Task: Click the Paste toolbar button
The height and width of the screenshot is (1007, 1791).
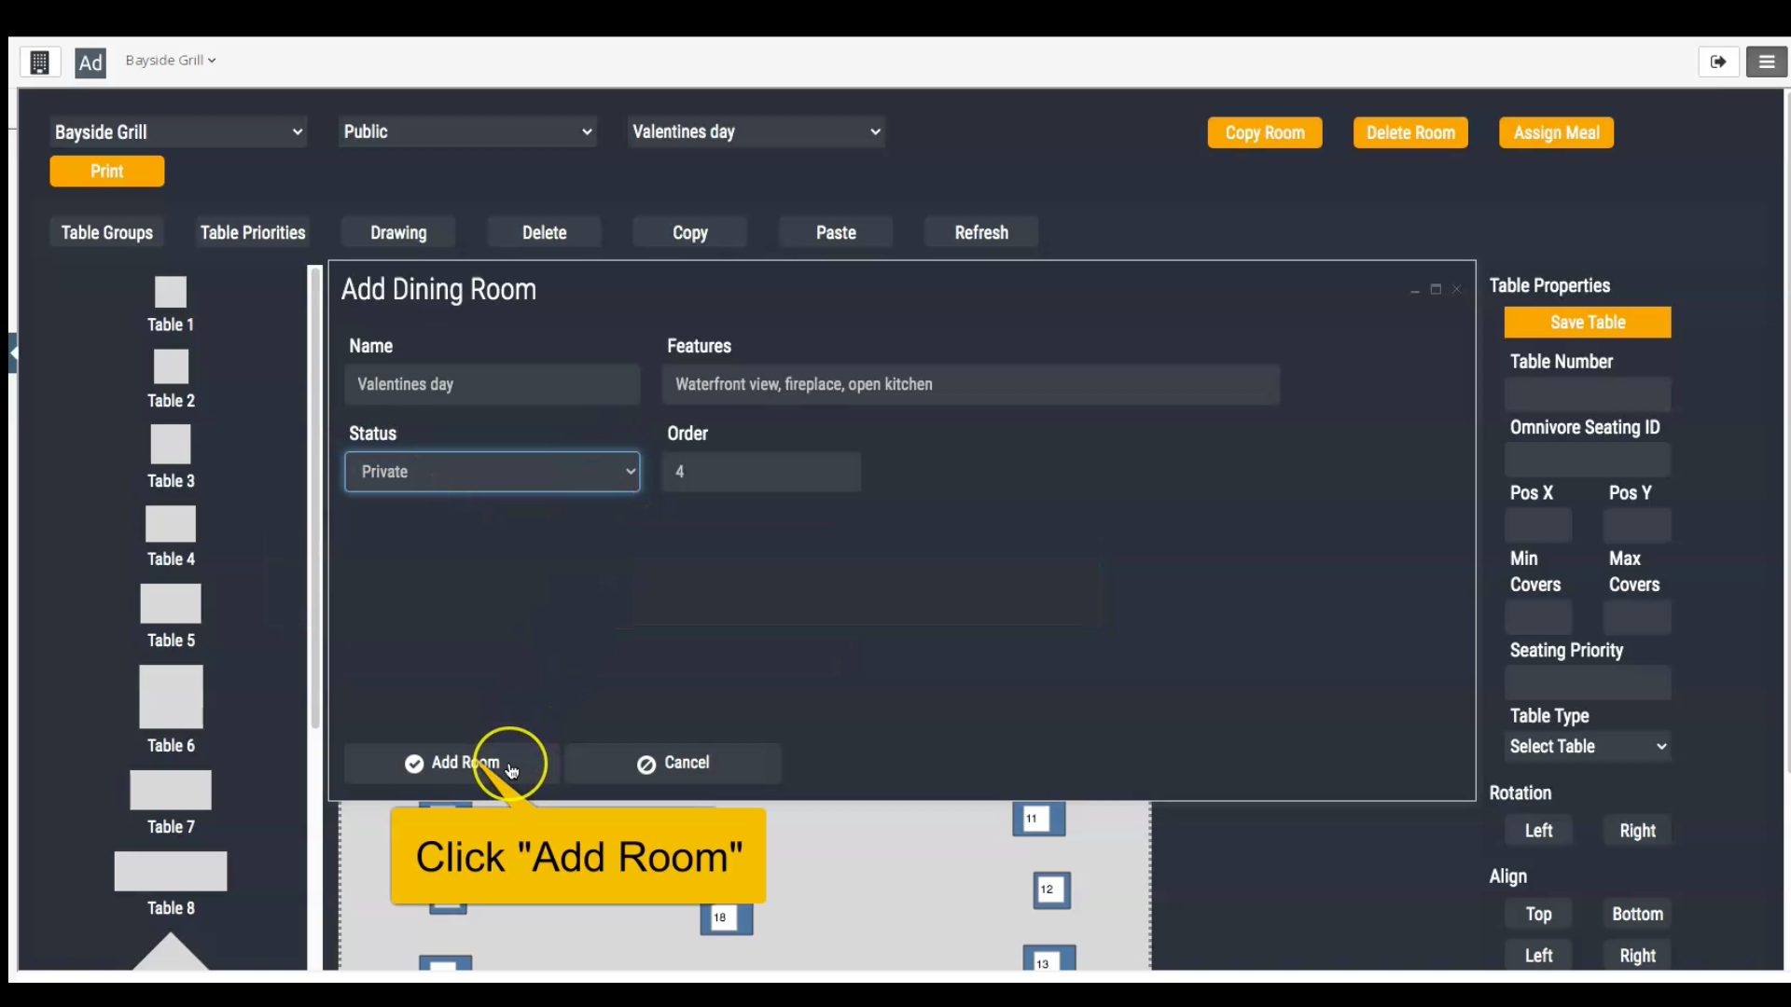Action: pyautogui.click(x=836, y=232)
